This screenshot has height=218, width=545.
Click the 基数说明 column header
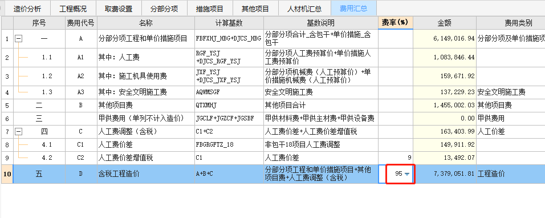(x=320, y=23)
